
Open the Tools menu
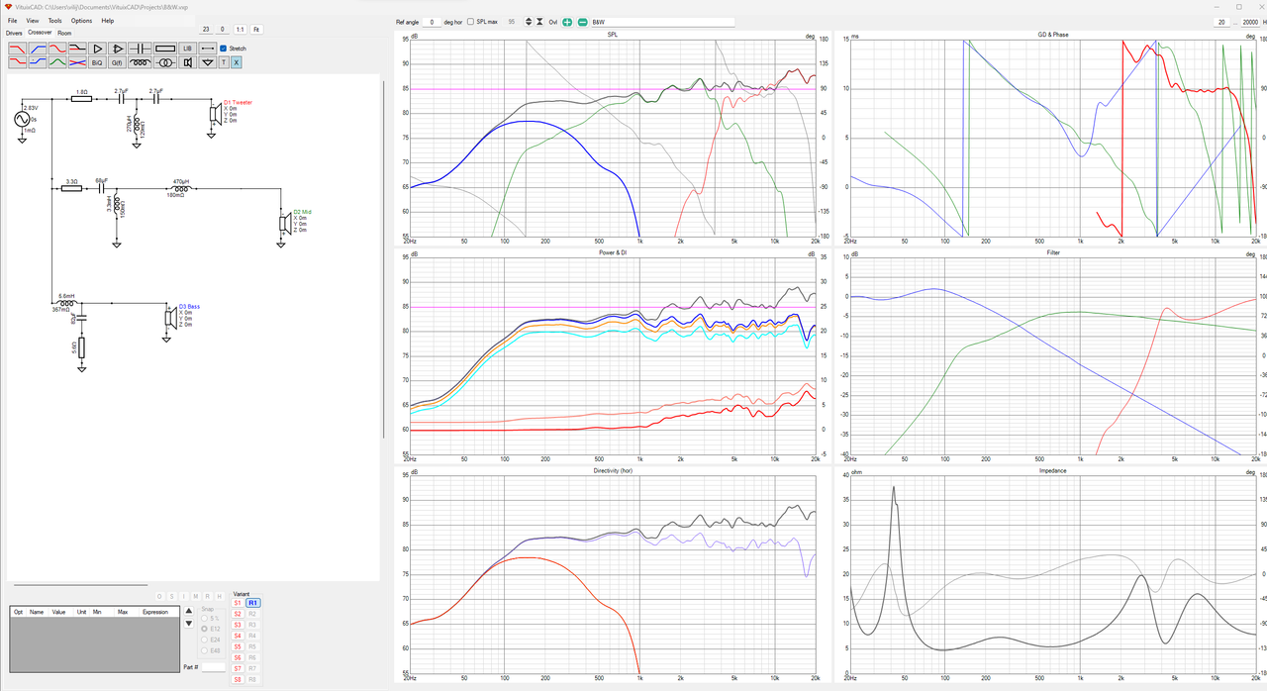click(x=54, y=20)
